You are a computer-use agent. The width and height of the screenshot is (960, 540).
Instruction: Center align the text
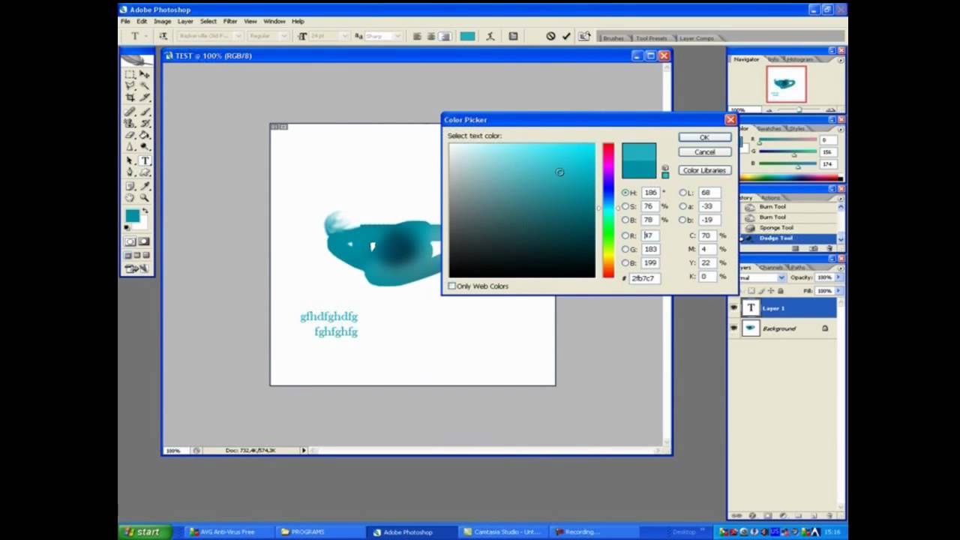pos(431,36)
